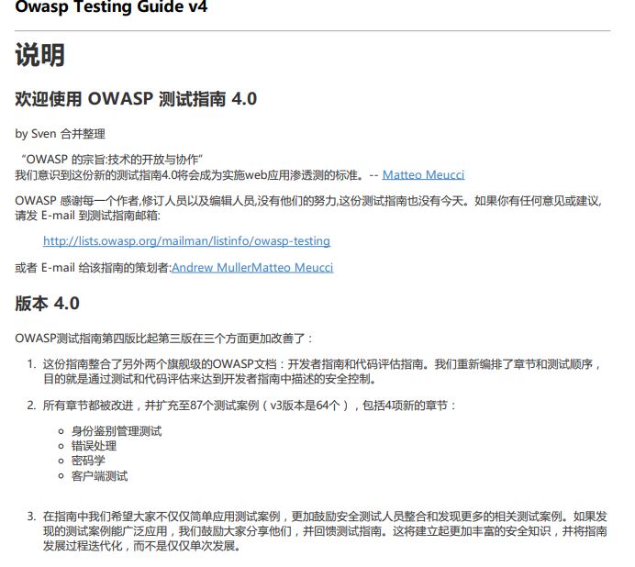Click the bullet item '客户端测试'
Screen dimensions: 635x567
click(100, 476)
